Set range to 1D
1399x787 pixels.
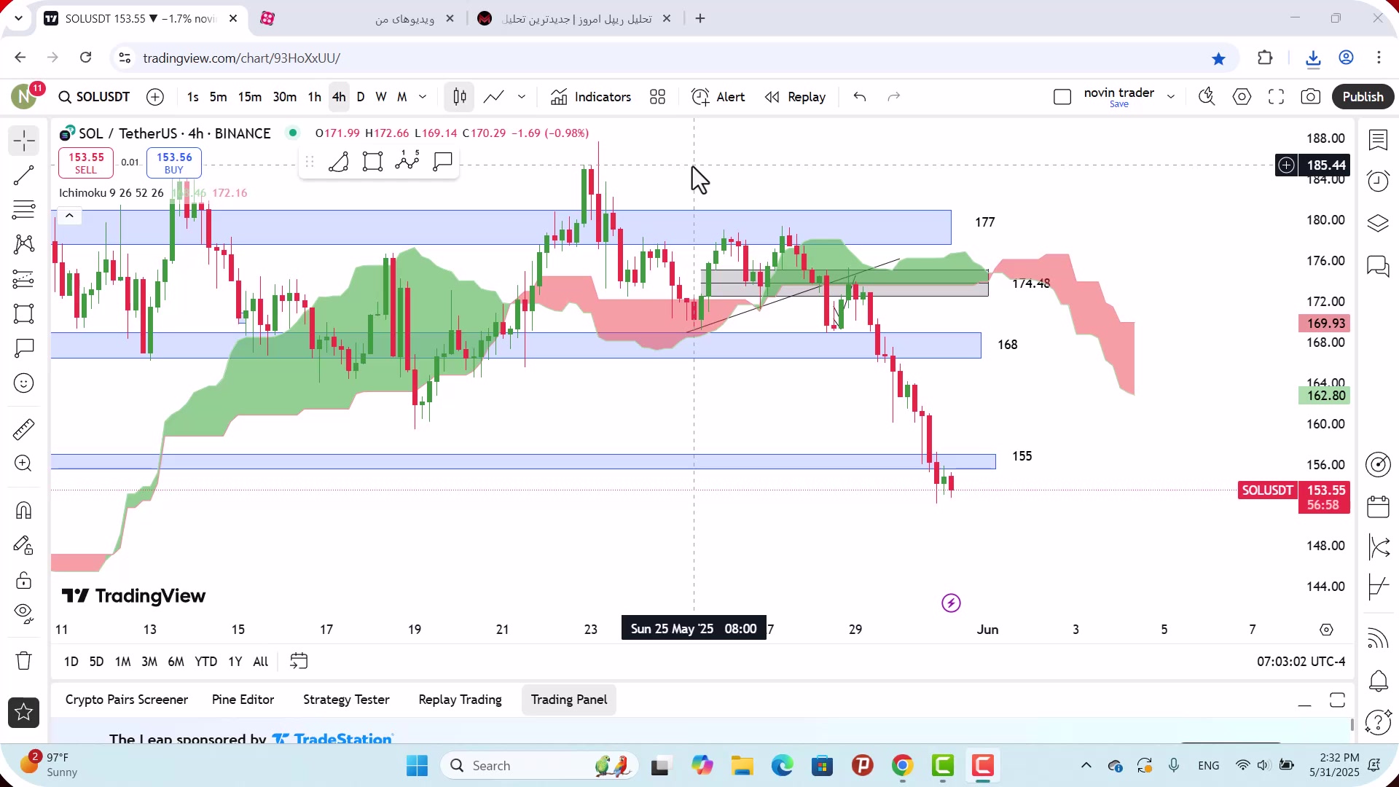71,662
